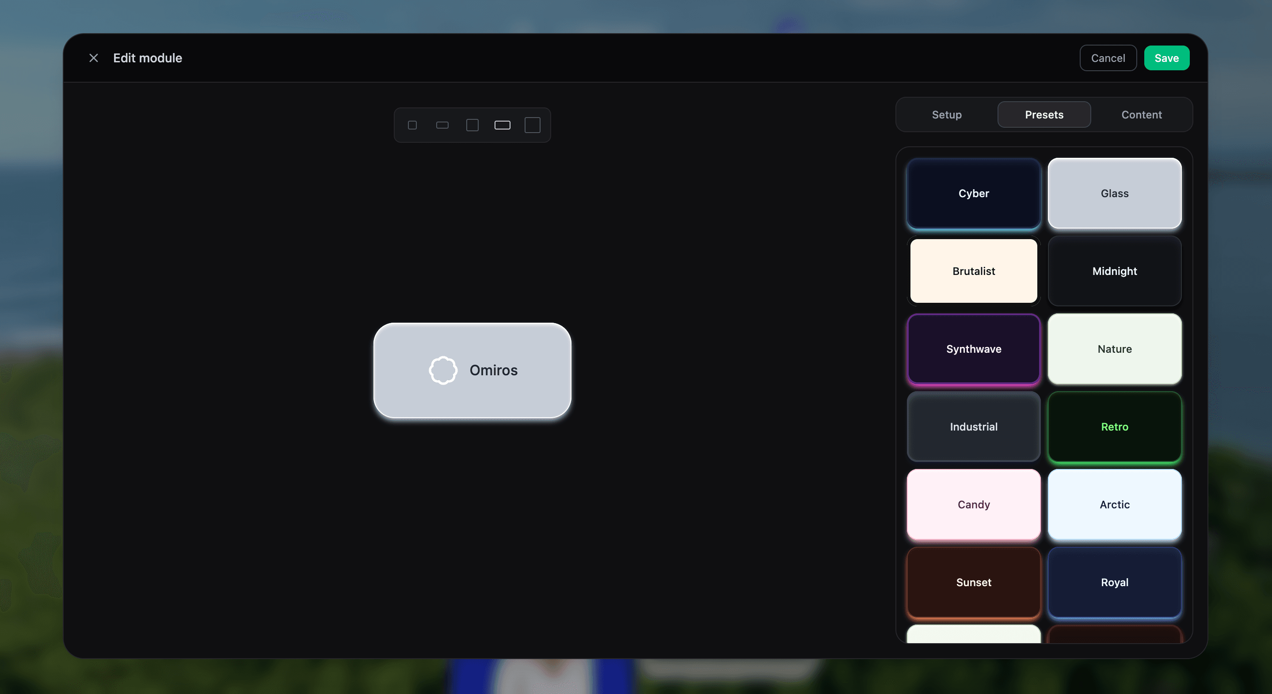Click the Omiros module preview card

click(472, 370)
